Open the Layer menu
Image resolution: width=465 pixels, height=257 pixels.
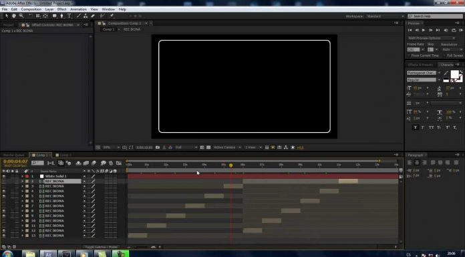[49, 9]
